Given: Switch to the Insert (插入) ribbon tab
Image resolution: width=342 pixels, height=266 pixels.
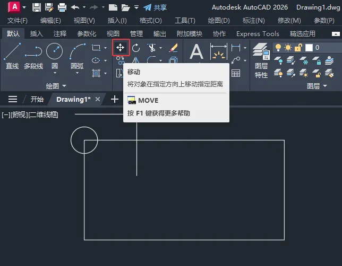Looking at the screenshot, I should pyautogui.click(x=37, y=34).
